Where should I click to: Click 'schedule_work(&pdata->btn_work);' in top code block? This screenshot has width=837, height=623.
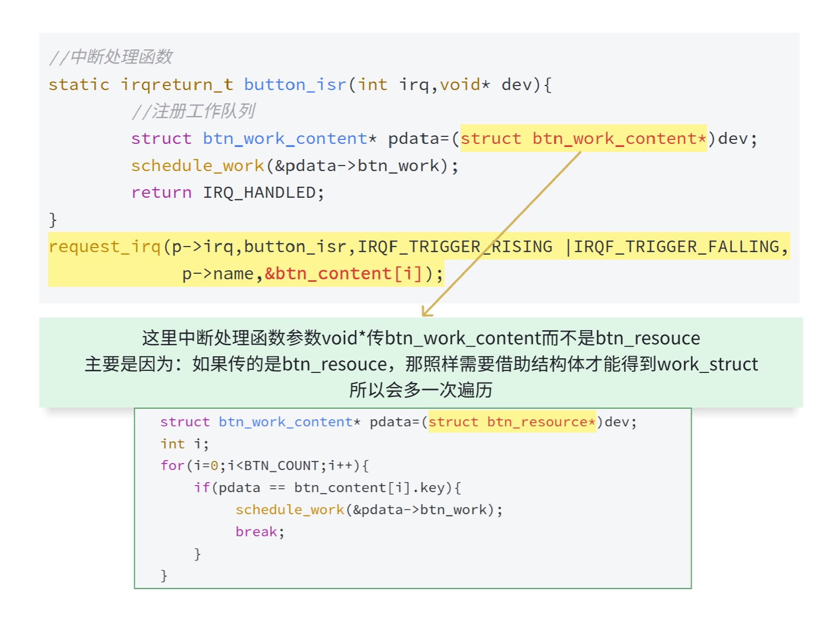pyautogui.click(x=295, y=166)
